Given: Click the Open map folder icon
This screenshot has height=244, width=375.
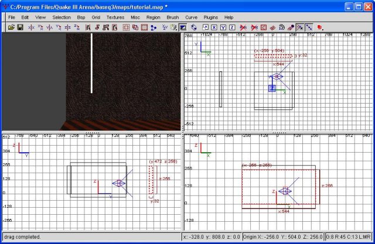Looking at the screenshot, I should click(x=11, y=28).
